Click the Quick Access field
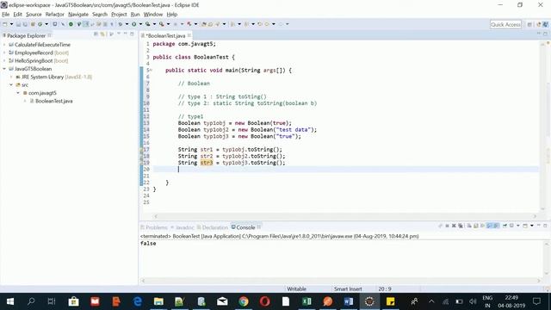Viewport: 551px width, 310px height. [505, 24]
